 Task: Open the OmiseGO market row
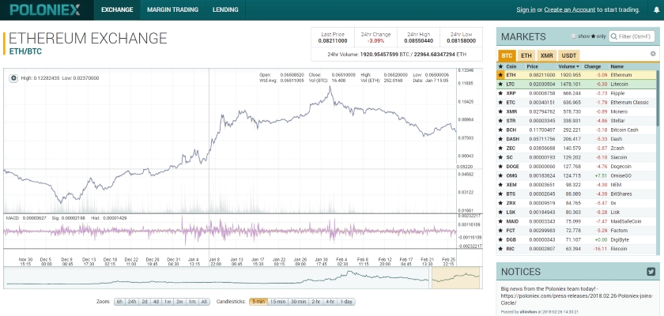coord(576,175)
